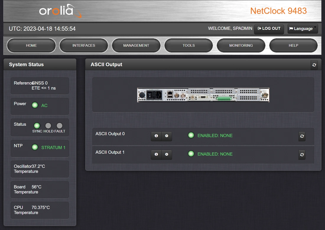This screenshot has height=230, width=325.
Task: Open info for ASCII Output 0
Action: coord(156,136)
